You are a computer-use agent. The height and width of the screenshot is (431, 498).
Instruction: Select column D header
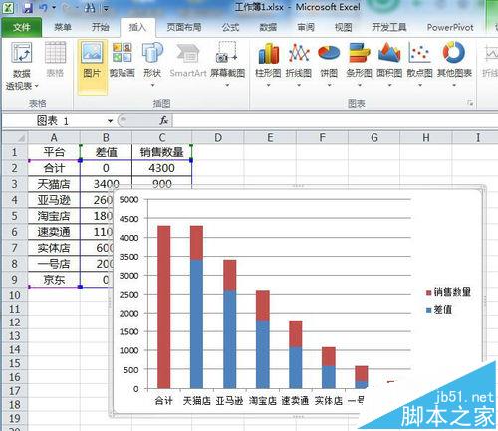coord(218,137)
